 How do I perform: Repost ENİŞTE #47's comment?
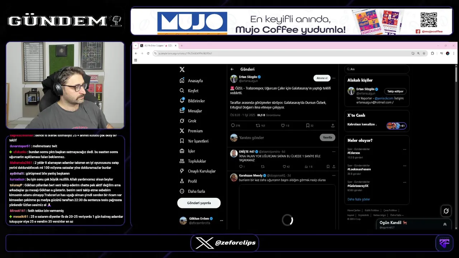click(x=262, y=167)
